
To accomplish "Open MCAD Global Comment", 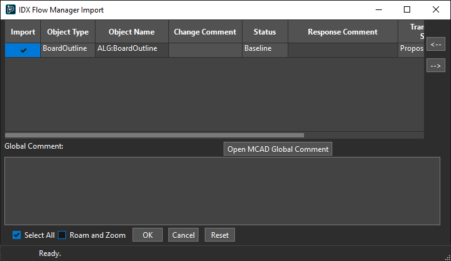I will click(278, 149).
